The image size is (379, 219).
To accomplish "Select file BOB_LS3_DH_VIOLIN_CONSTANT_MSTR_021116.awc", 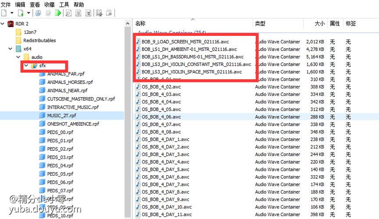I will coord(196,64).
